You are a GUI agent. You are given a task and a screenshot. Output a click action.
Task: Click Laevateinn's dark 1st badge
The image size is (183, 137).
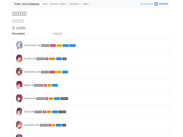tap(64, 125)
